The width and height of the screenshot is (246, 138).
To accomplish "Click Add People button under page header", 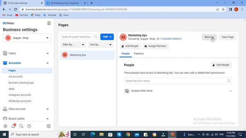I will 130,46.
